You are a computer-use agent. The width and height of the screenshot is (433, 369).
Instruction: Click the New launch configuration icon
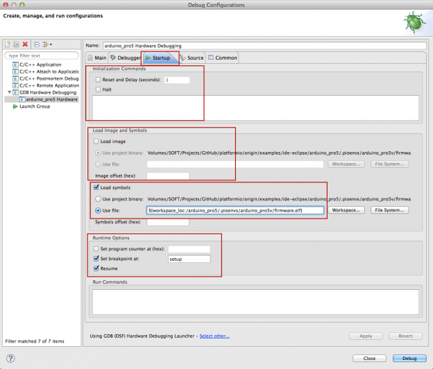[x=8, y=44]
